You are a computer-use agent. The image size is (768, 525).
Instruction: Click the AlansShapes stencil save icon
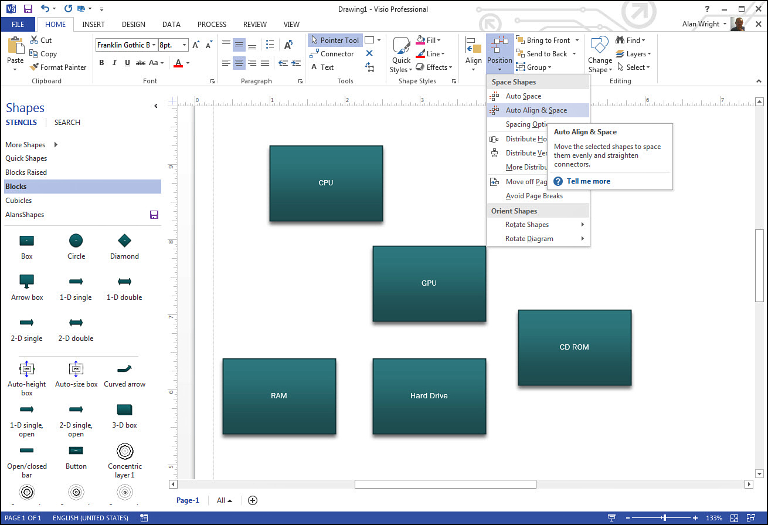point(154,215)
